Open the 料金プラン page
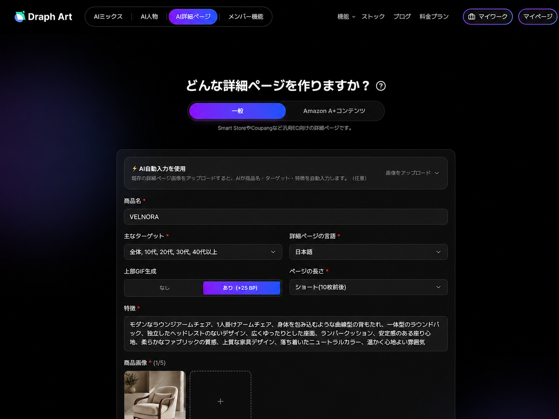This screenshot has width=559, height=419. click(x=434, y=17)
